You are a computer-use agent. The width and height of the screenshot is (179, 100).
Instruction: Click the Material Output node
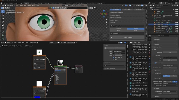pyautogui.click(x=79, y=69)
